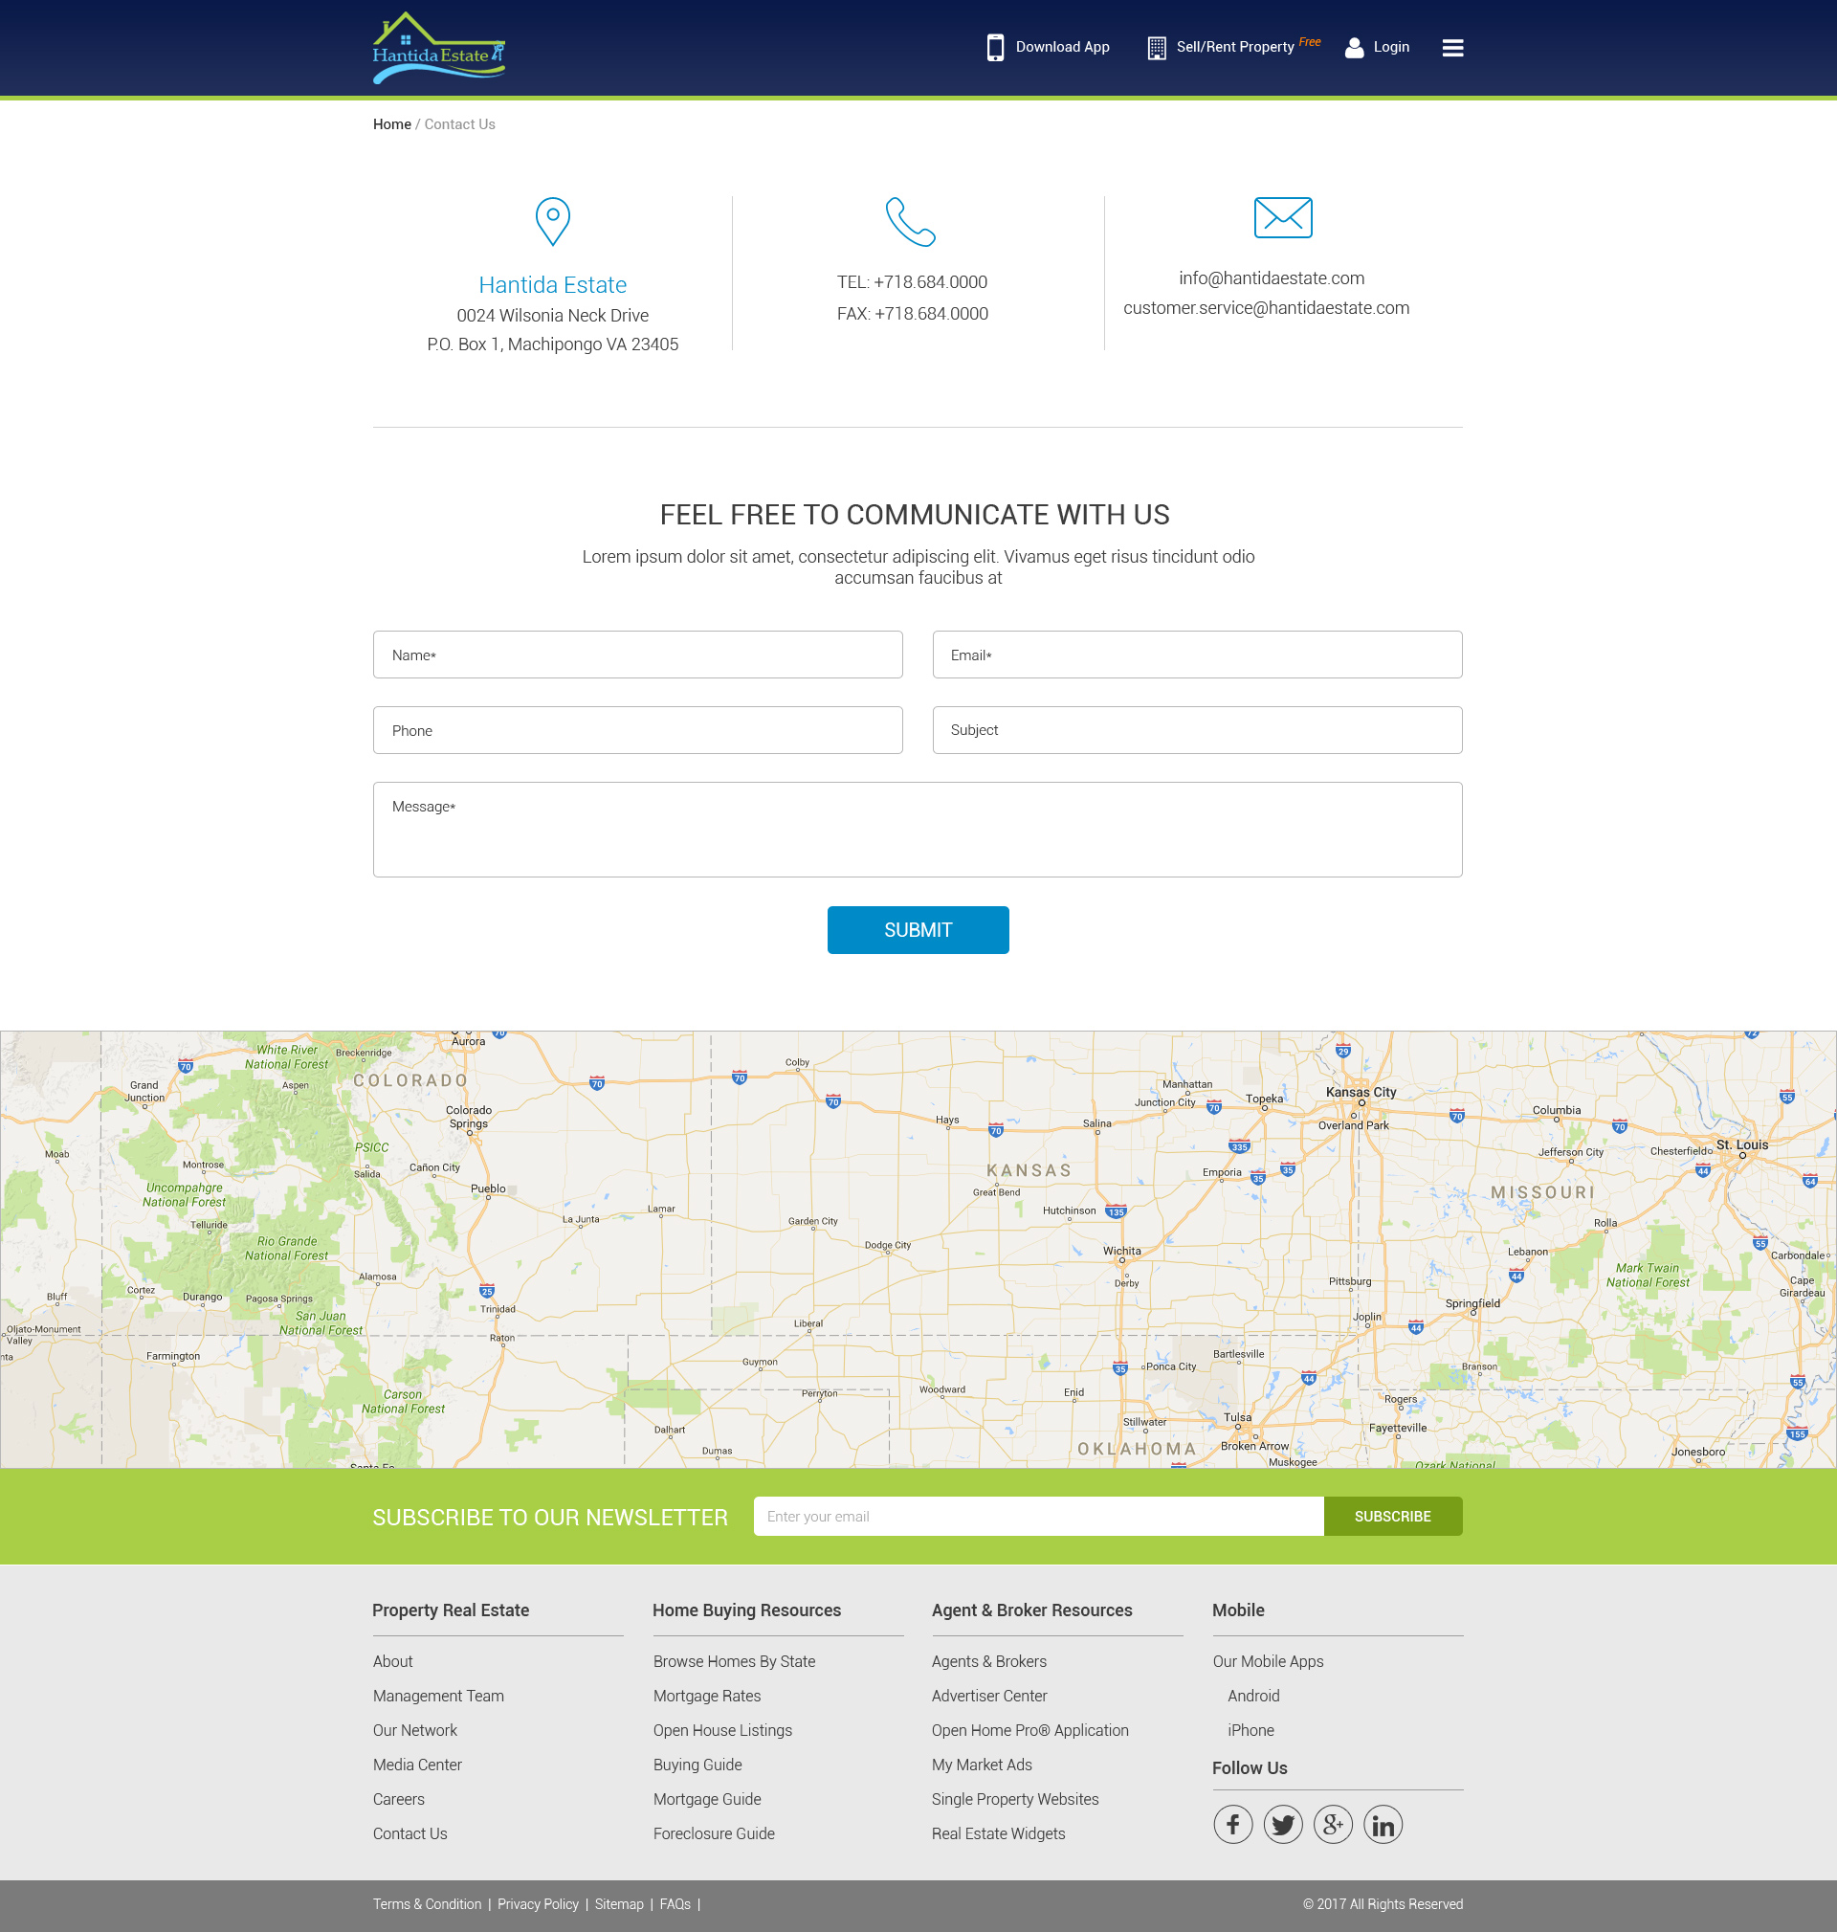The image size is (1837, 1932).
Task: Click the Facebook follow icon
Action: (1233, 1824)
